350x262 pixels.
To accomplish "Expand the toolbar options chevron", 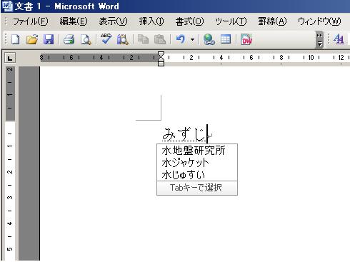I will (319, 40).
